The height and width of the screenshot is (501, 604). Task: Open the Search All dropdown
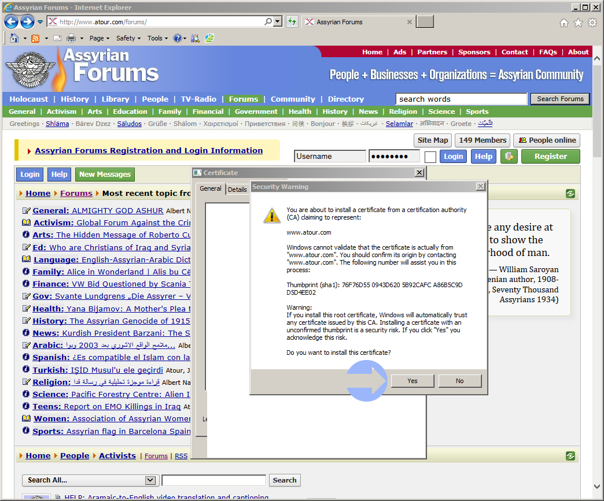pos(89,480)
